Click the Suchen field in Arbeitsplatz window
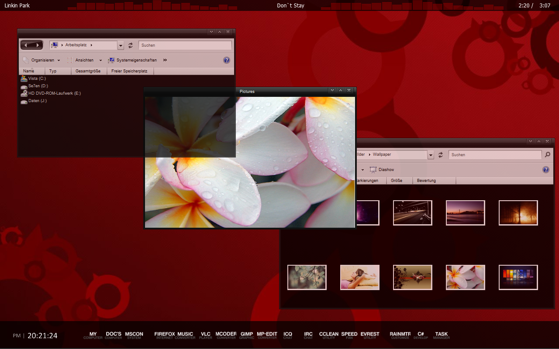The width and height of the screenshot is (559, 349). click(x=185, y=45)
